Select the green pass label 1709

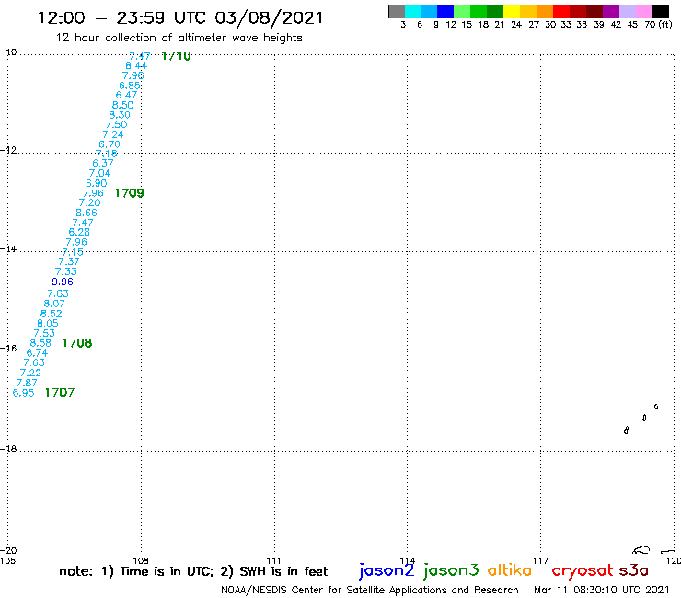click(x=129, y=193)
